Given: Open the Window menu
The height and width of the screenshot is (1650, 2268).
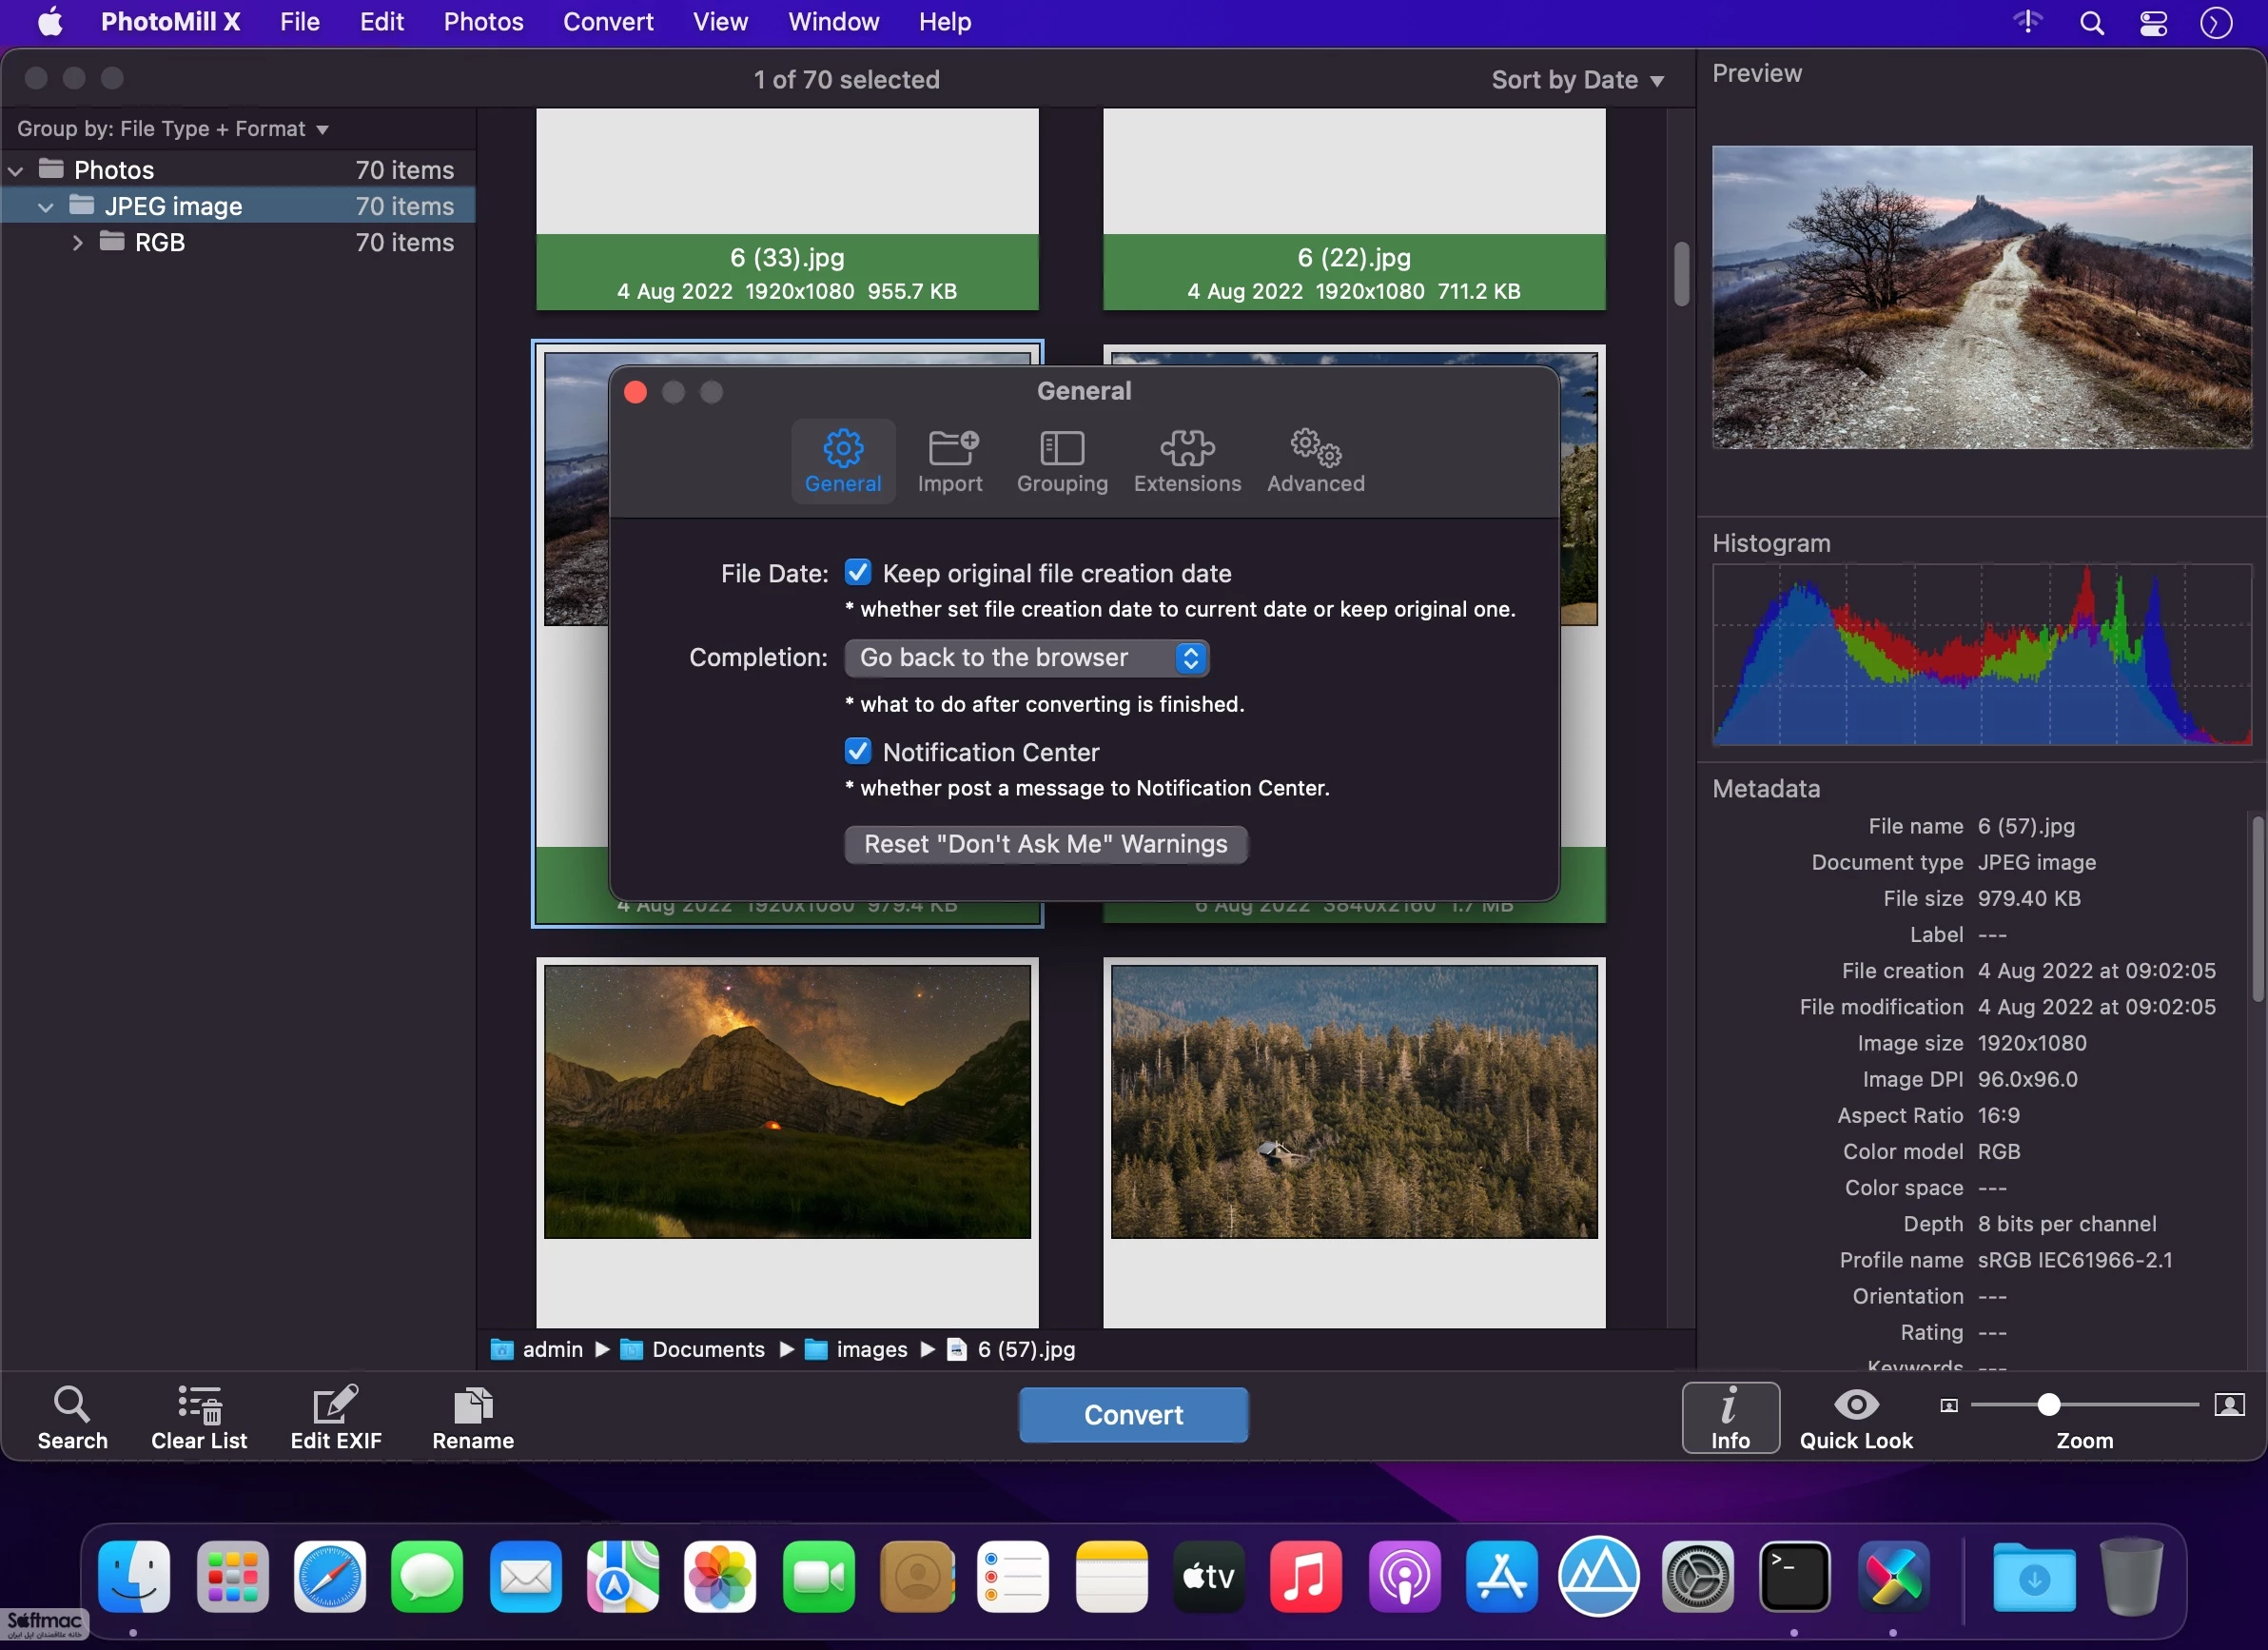Looking at the screenshot, I should (833, 22).
